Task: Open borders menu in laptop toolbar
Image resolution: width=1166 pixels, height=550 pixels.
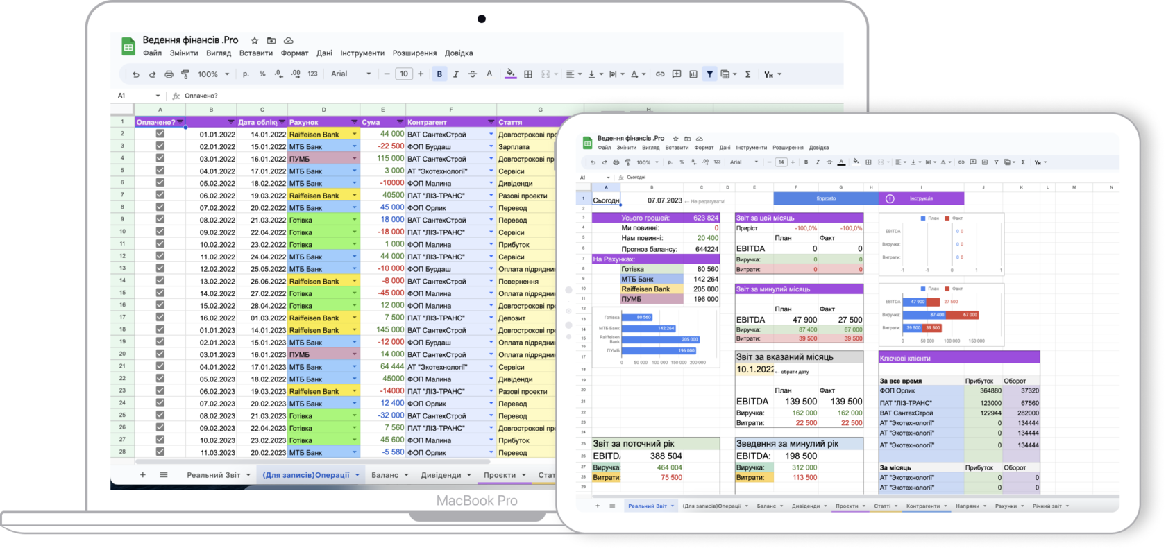Action: pos(528,74)
